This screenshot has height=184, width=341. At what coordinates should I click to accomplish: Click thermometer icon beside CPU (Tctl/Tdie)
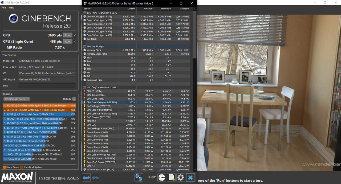pos(84,91)
